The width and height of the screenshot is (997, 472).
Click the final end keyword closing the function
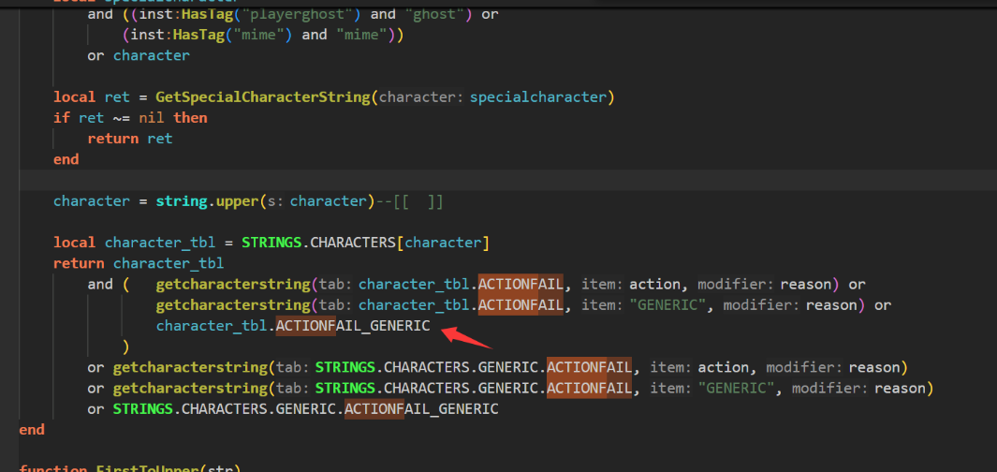(x=32, y=429)
